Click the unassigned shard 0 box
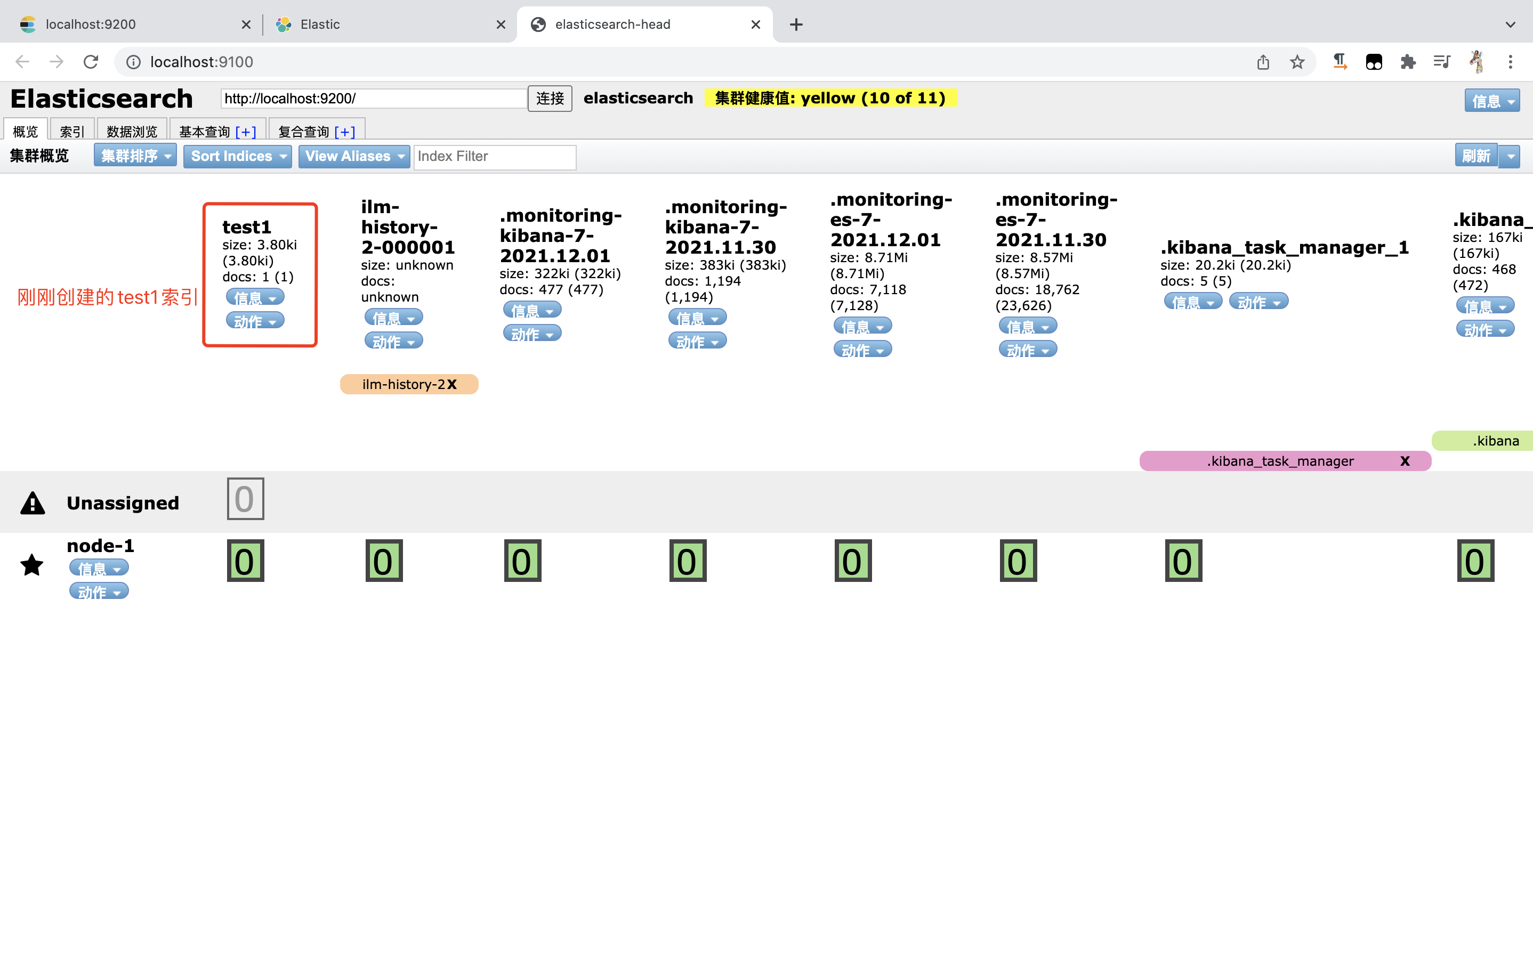This screenshot has width=1533, height=956. tap(245, 499)
